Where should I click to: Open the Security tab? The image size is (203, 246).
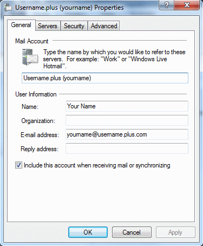(x=74, y=26)
